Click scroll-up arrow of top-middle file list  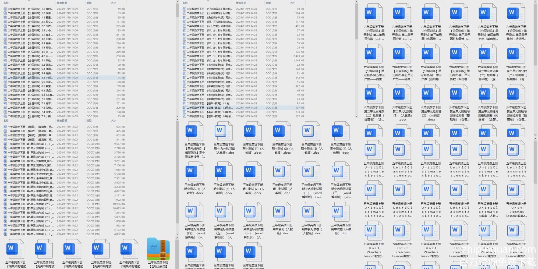[x=356, y=2]
